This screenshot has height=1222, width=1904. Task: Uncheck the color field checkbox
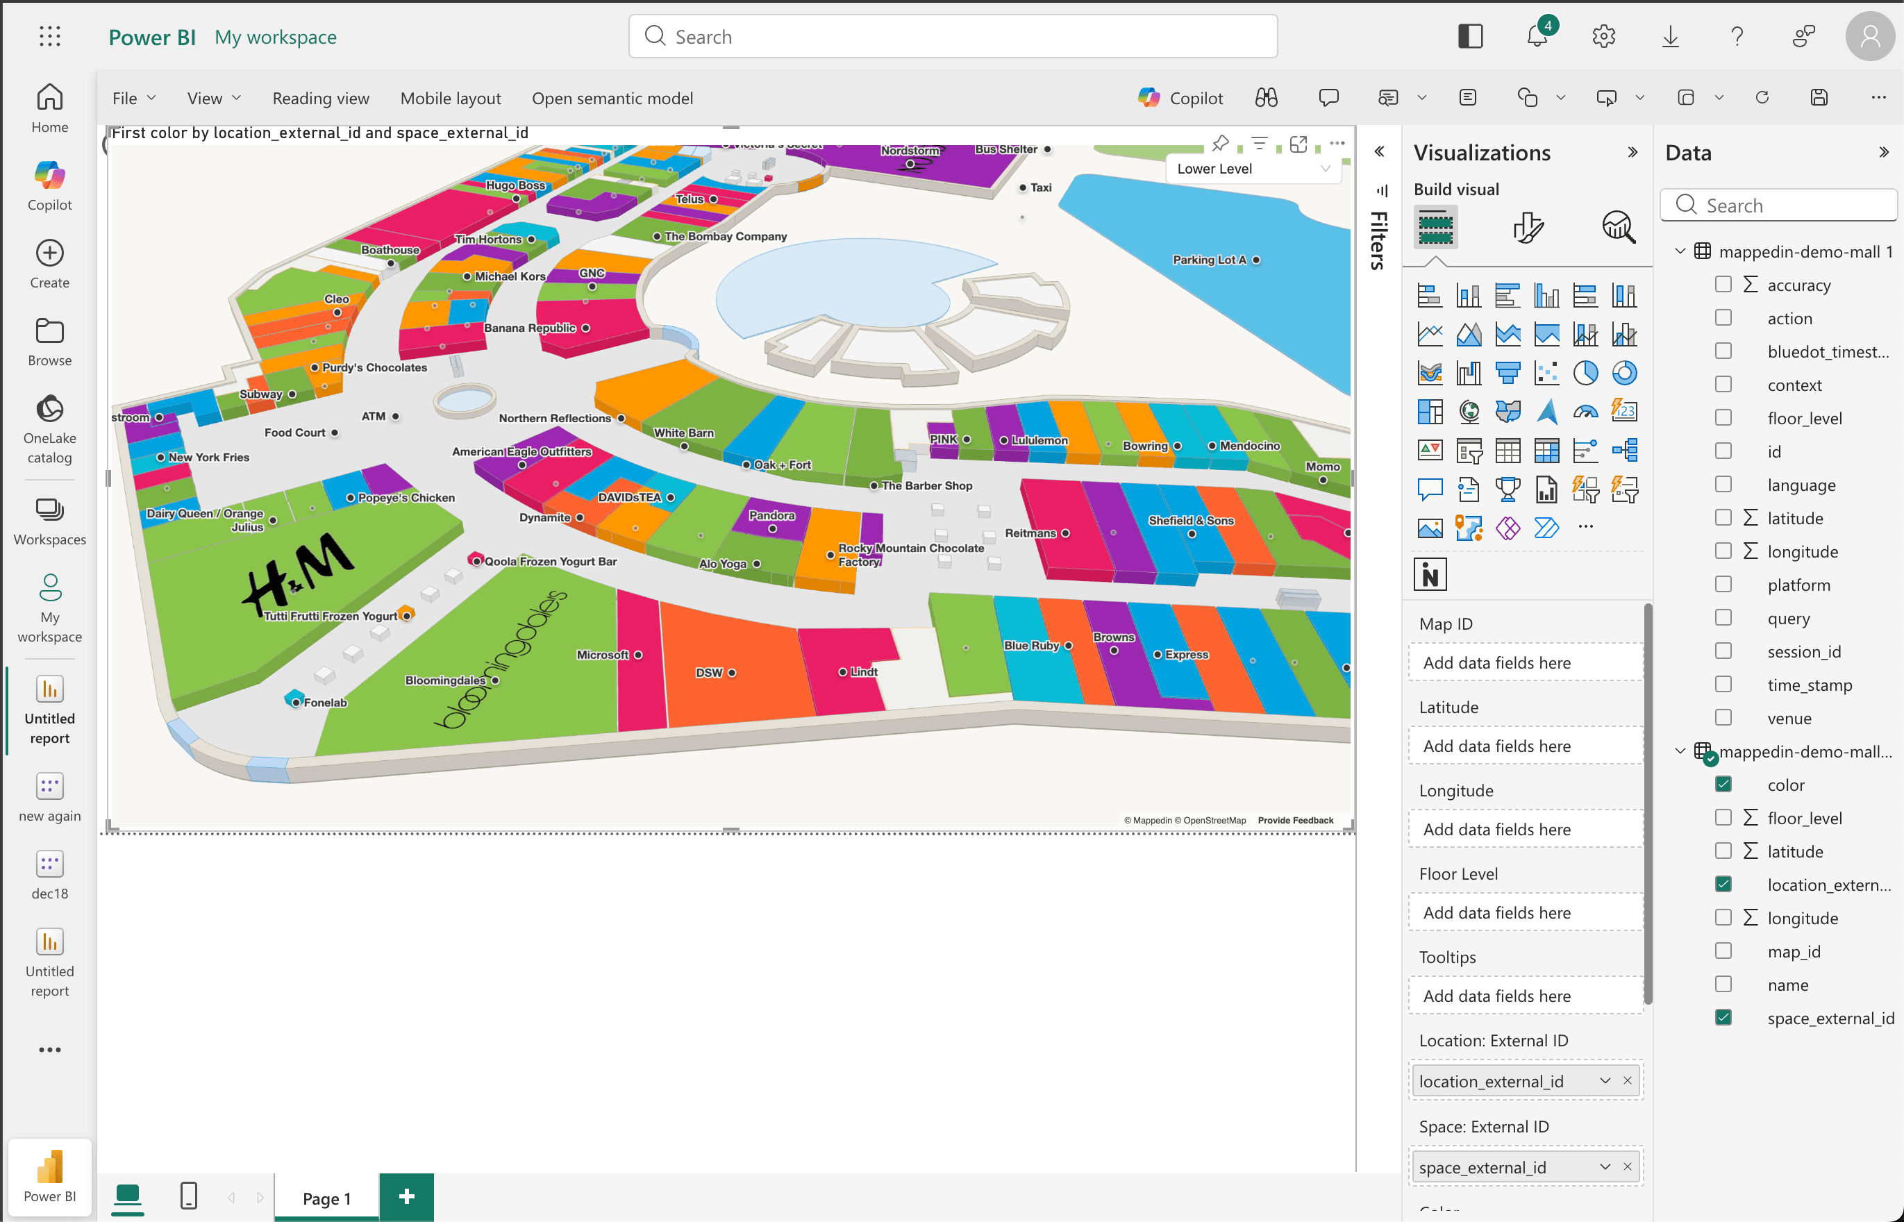[x=1723, y=784]
